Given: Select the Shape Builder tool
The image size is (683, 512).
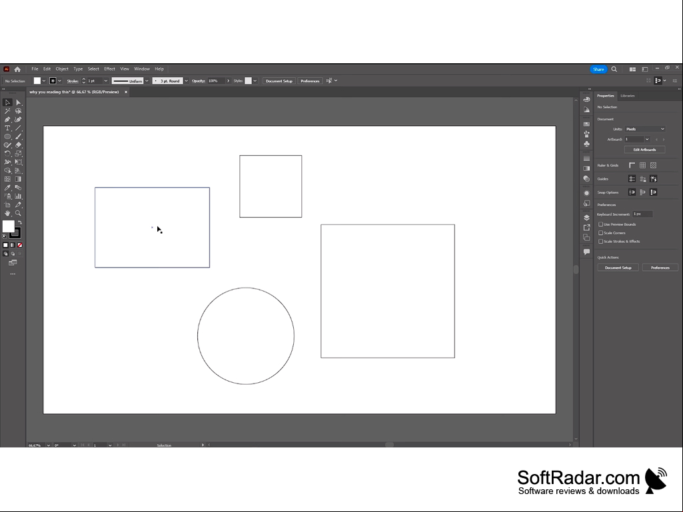Looking at the screenshot, I should tap(7, 170).
